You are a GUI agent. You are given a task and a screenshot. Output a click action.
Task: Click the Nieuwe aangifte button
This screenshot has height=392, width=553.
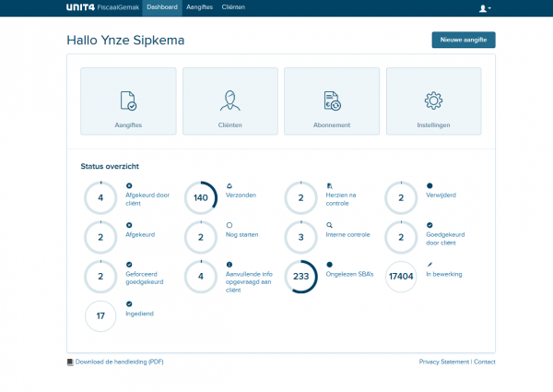tap(463, 40)
